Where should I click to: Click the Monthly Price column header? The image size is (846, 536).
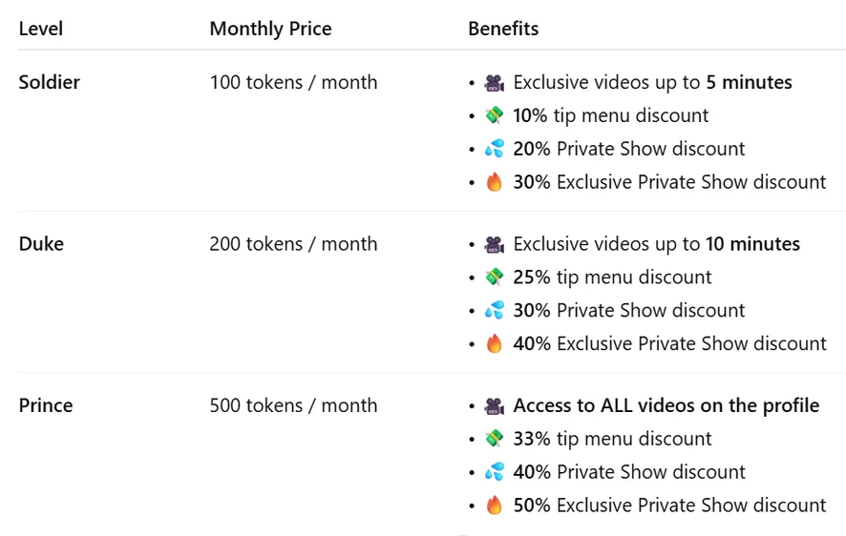click(270, 29)
